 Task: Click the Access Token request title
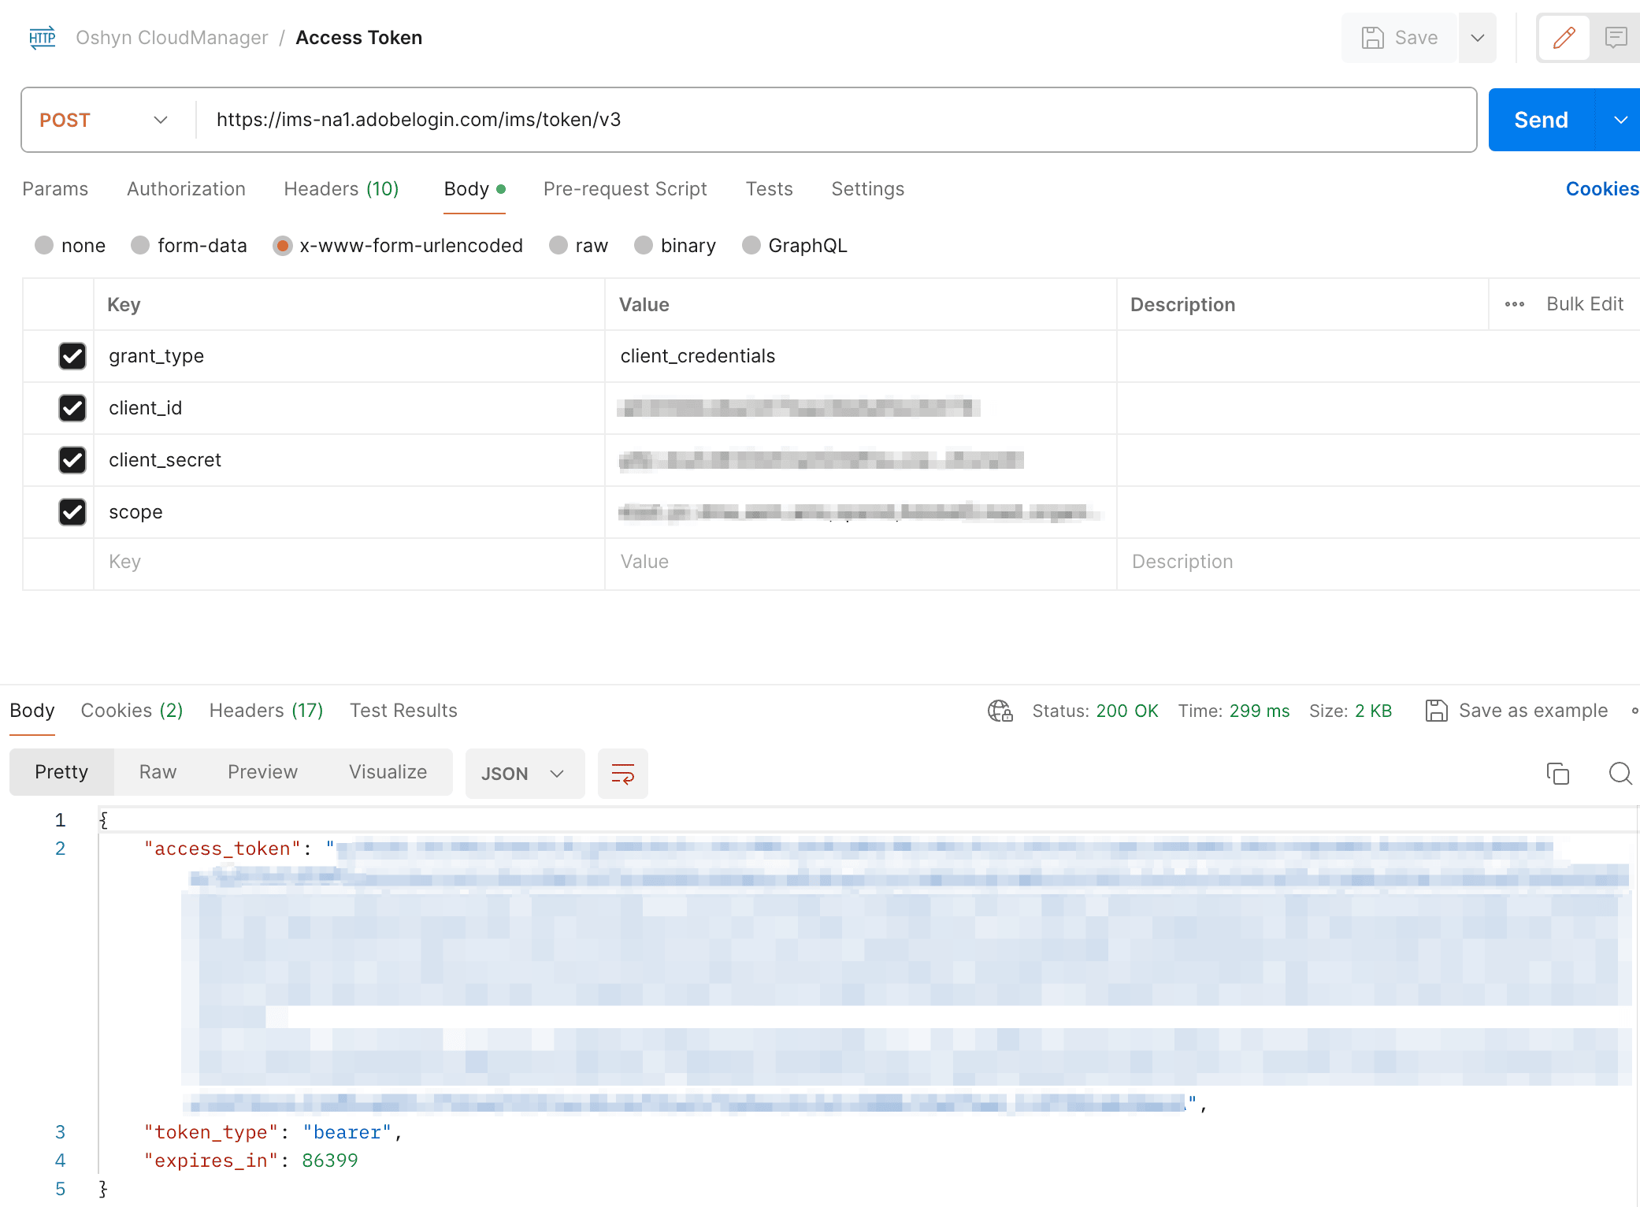[358, 38]
